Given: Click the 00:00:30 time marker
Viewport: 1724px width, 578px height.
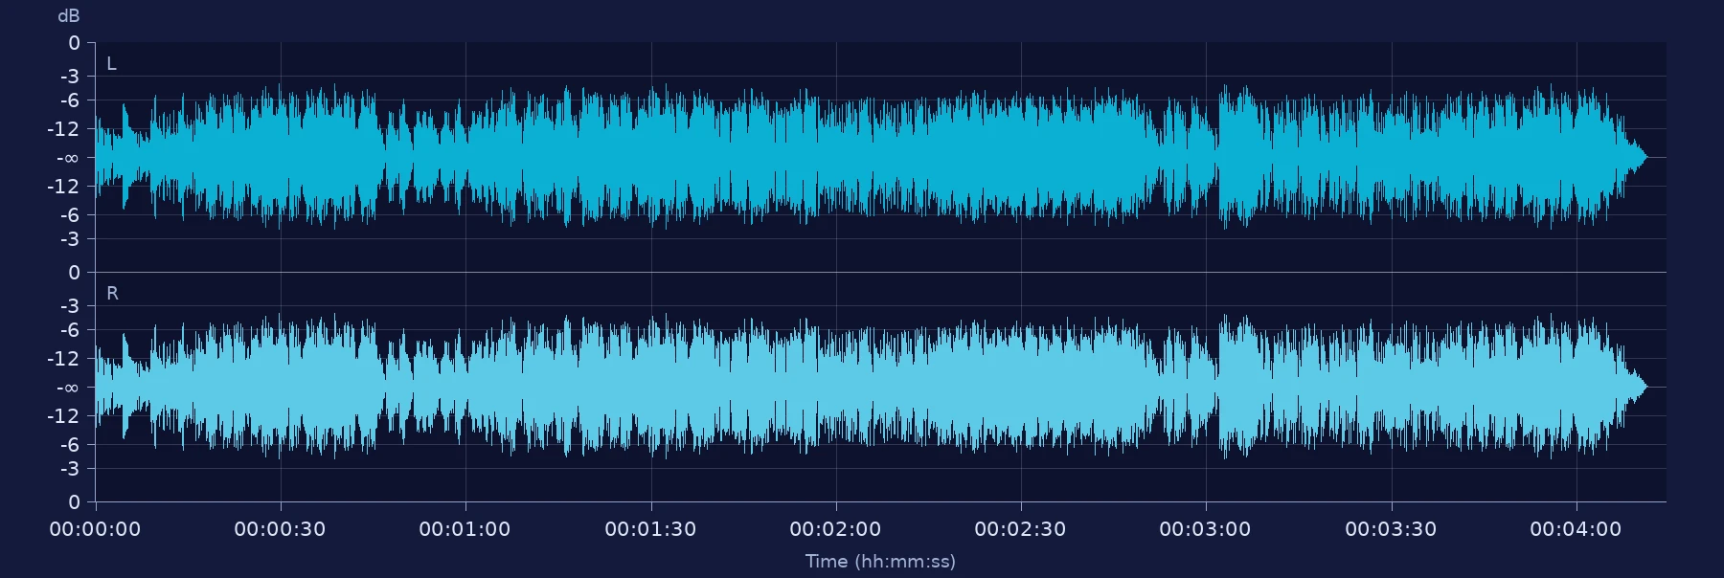Looking at the screenshot, I should coord(280,529).
